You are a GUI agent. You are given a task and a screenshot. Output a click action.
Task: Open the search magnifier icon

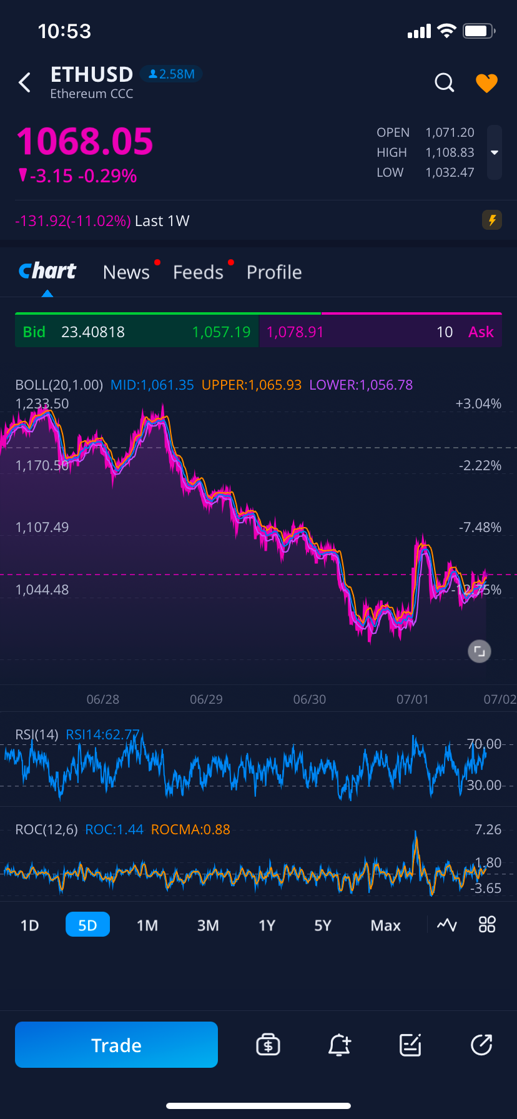coord(445,82)
